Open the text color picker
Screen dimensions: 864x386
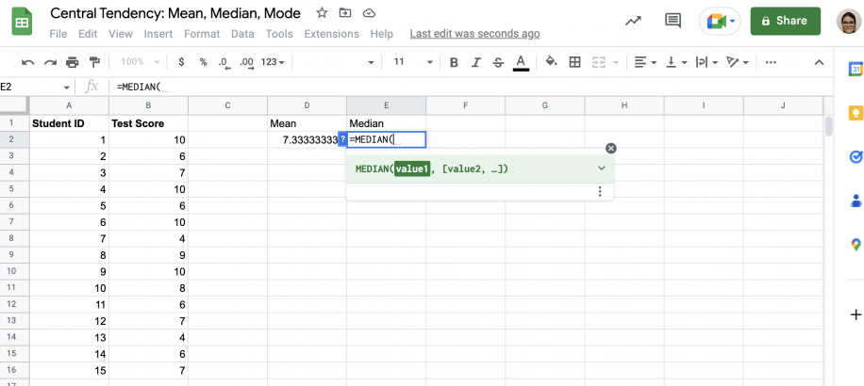pyautogui.click(x=521, y=62)
